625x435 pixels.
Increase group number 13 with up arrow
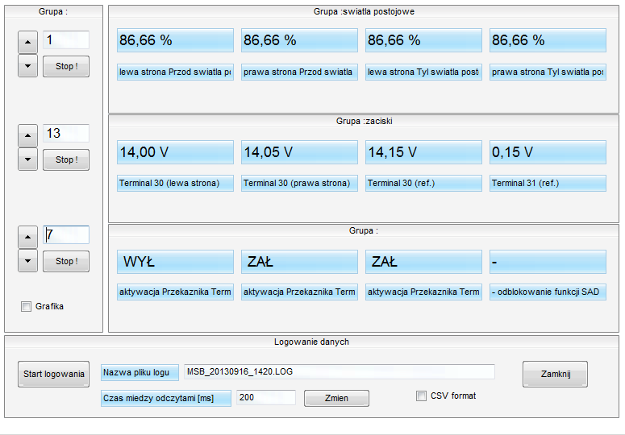point(27,135)
